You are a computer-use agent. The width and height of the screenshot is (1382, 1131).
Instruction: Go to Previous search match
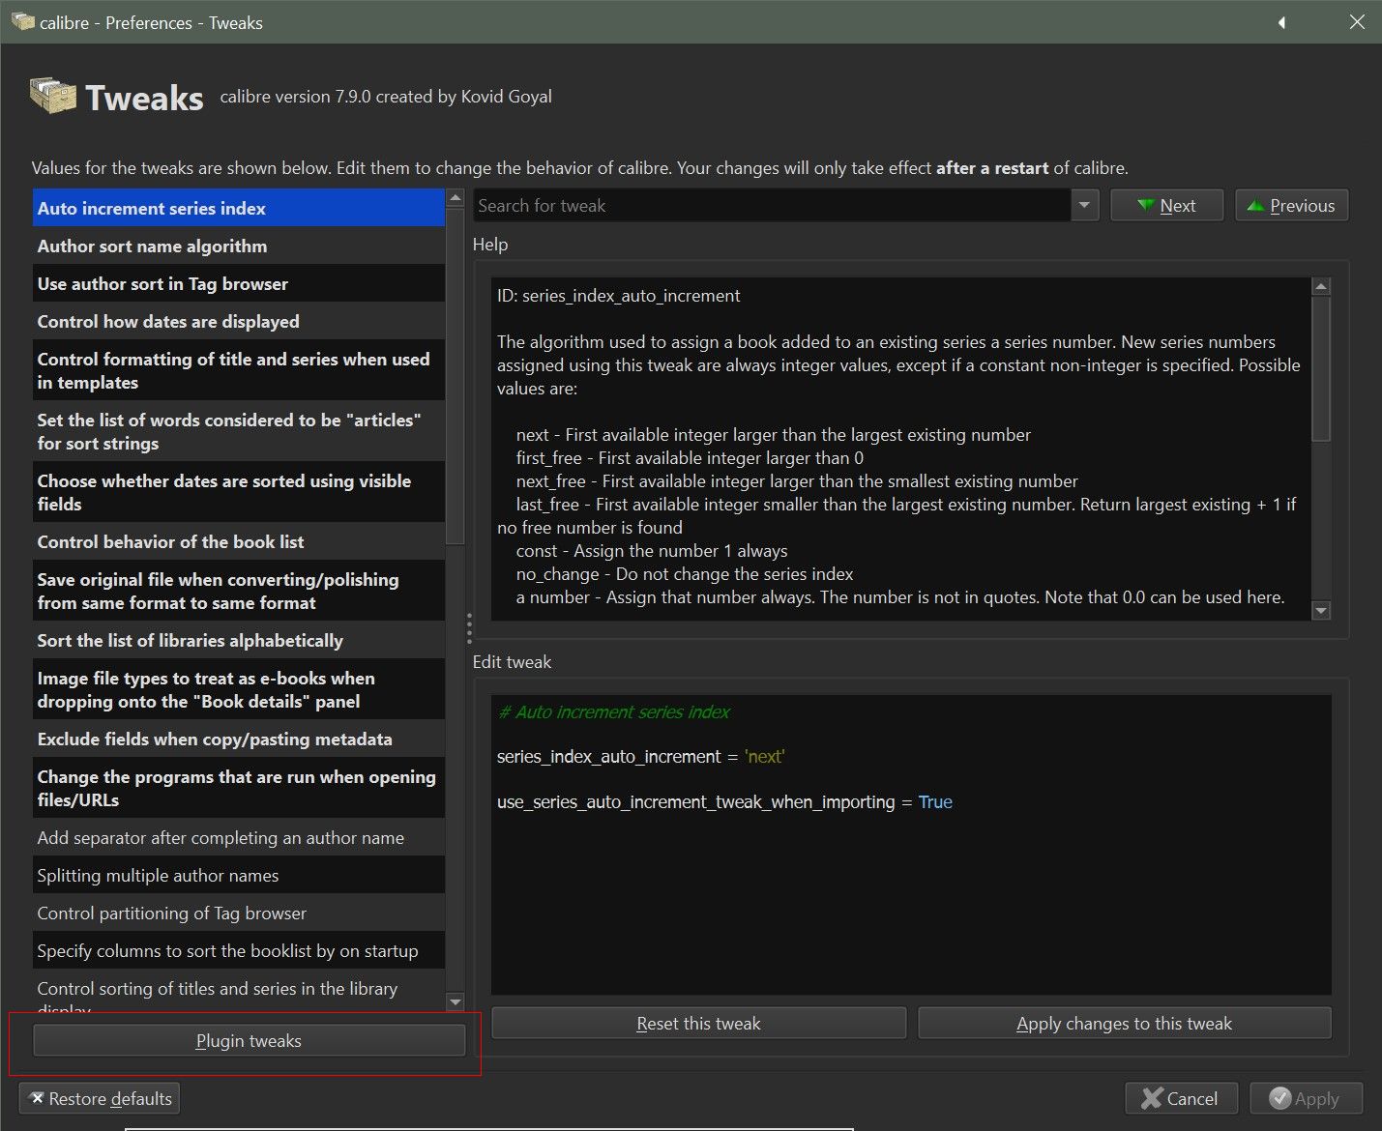tap(1291, 205)
